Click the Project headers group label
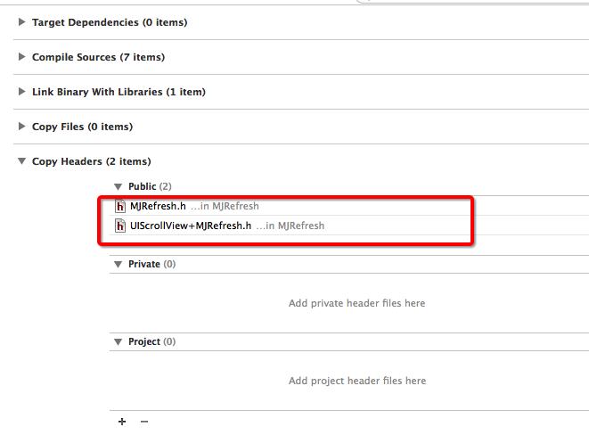 (x=144, y=341)
